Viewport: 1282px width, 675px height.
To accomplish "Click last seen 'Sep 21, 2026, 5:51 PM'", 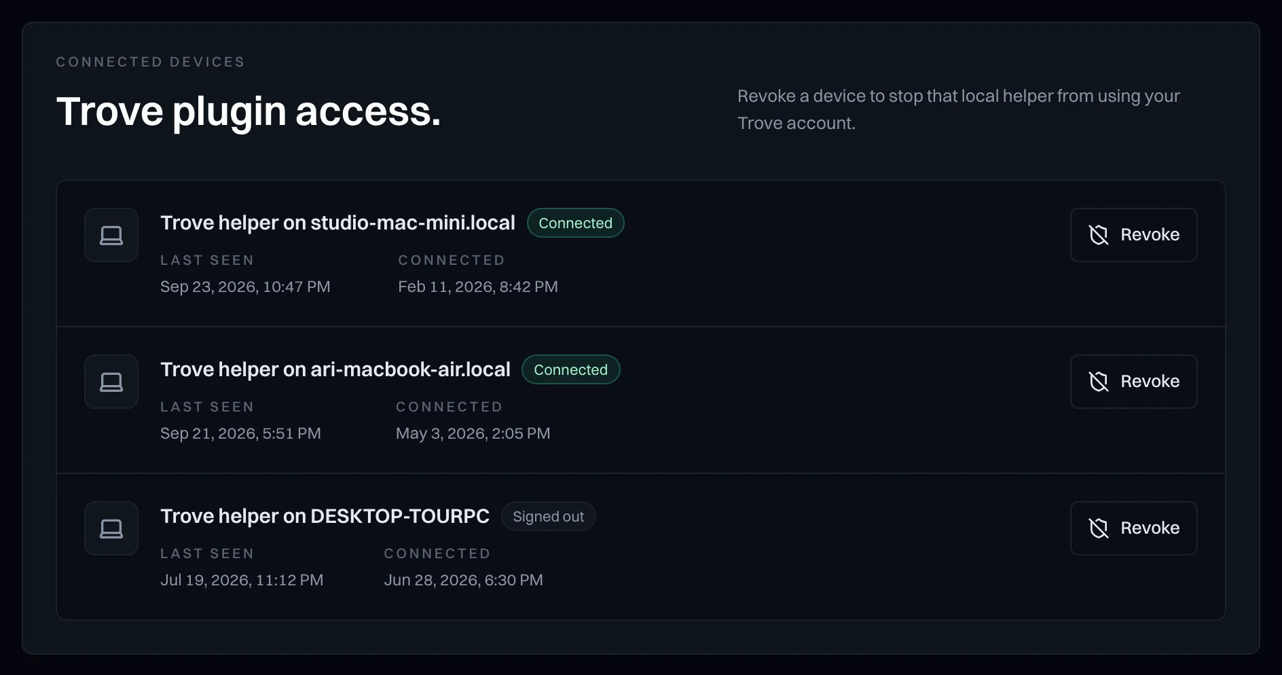I will 240,433.
